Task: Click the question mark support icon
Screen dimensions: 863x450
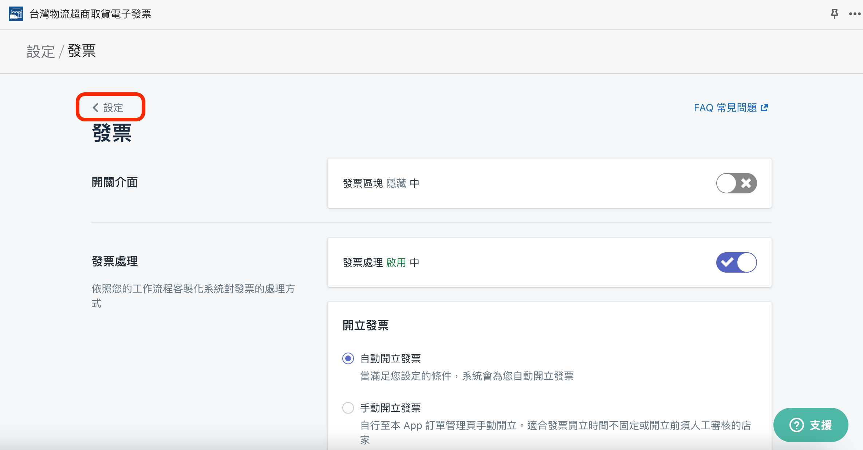Action: coord(796,425)
